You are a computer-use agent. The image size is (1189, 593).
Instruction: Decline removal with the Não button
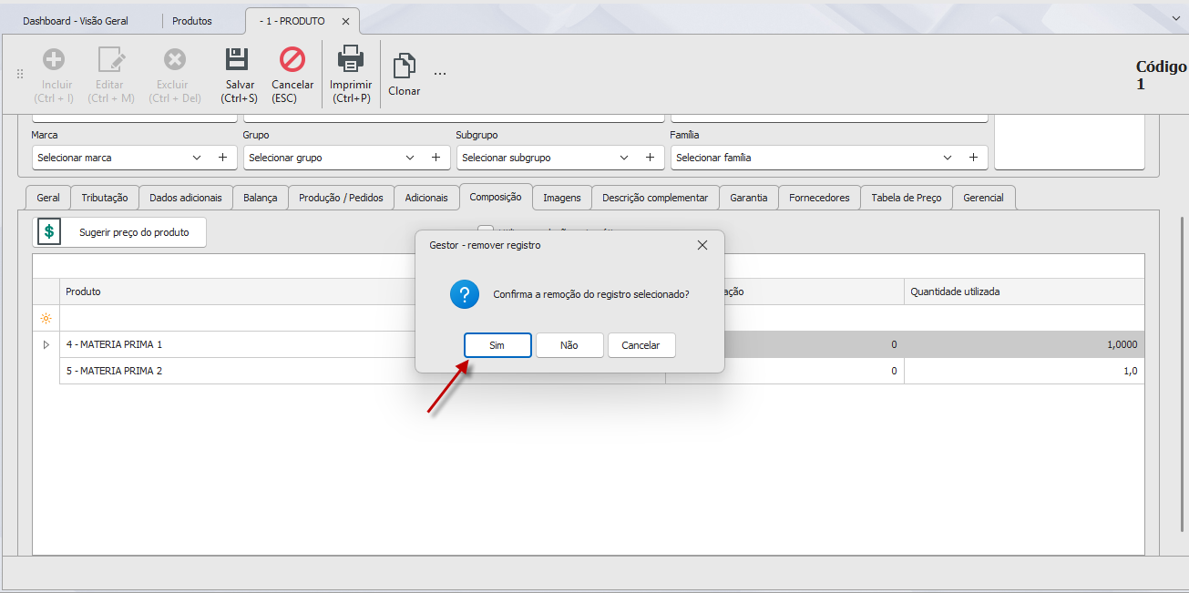click(x=569, y=345)
